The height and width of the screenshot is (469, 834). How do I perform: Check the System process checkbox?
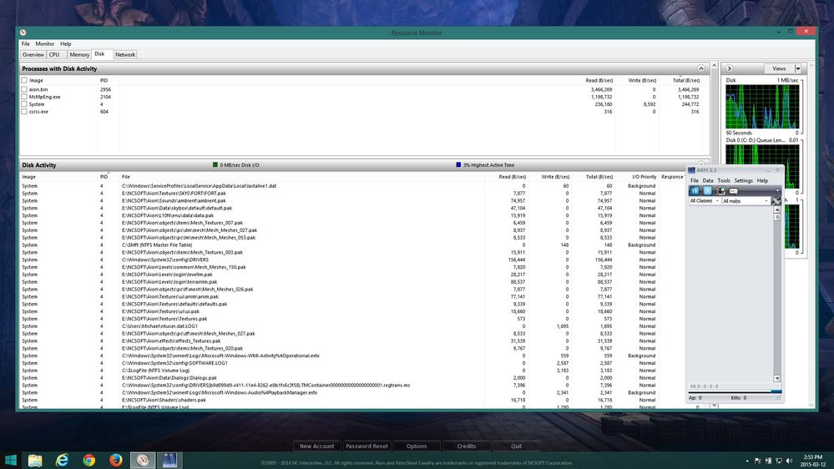point(24,104)
